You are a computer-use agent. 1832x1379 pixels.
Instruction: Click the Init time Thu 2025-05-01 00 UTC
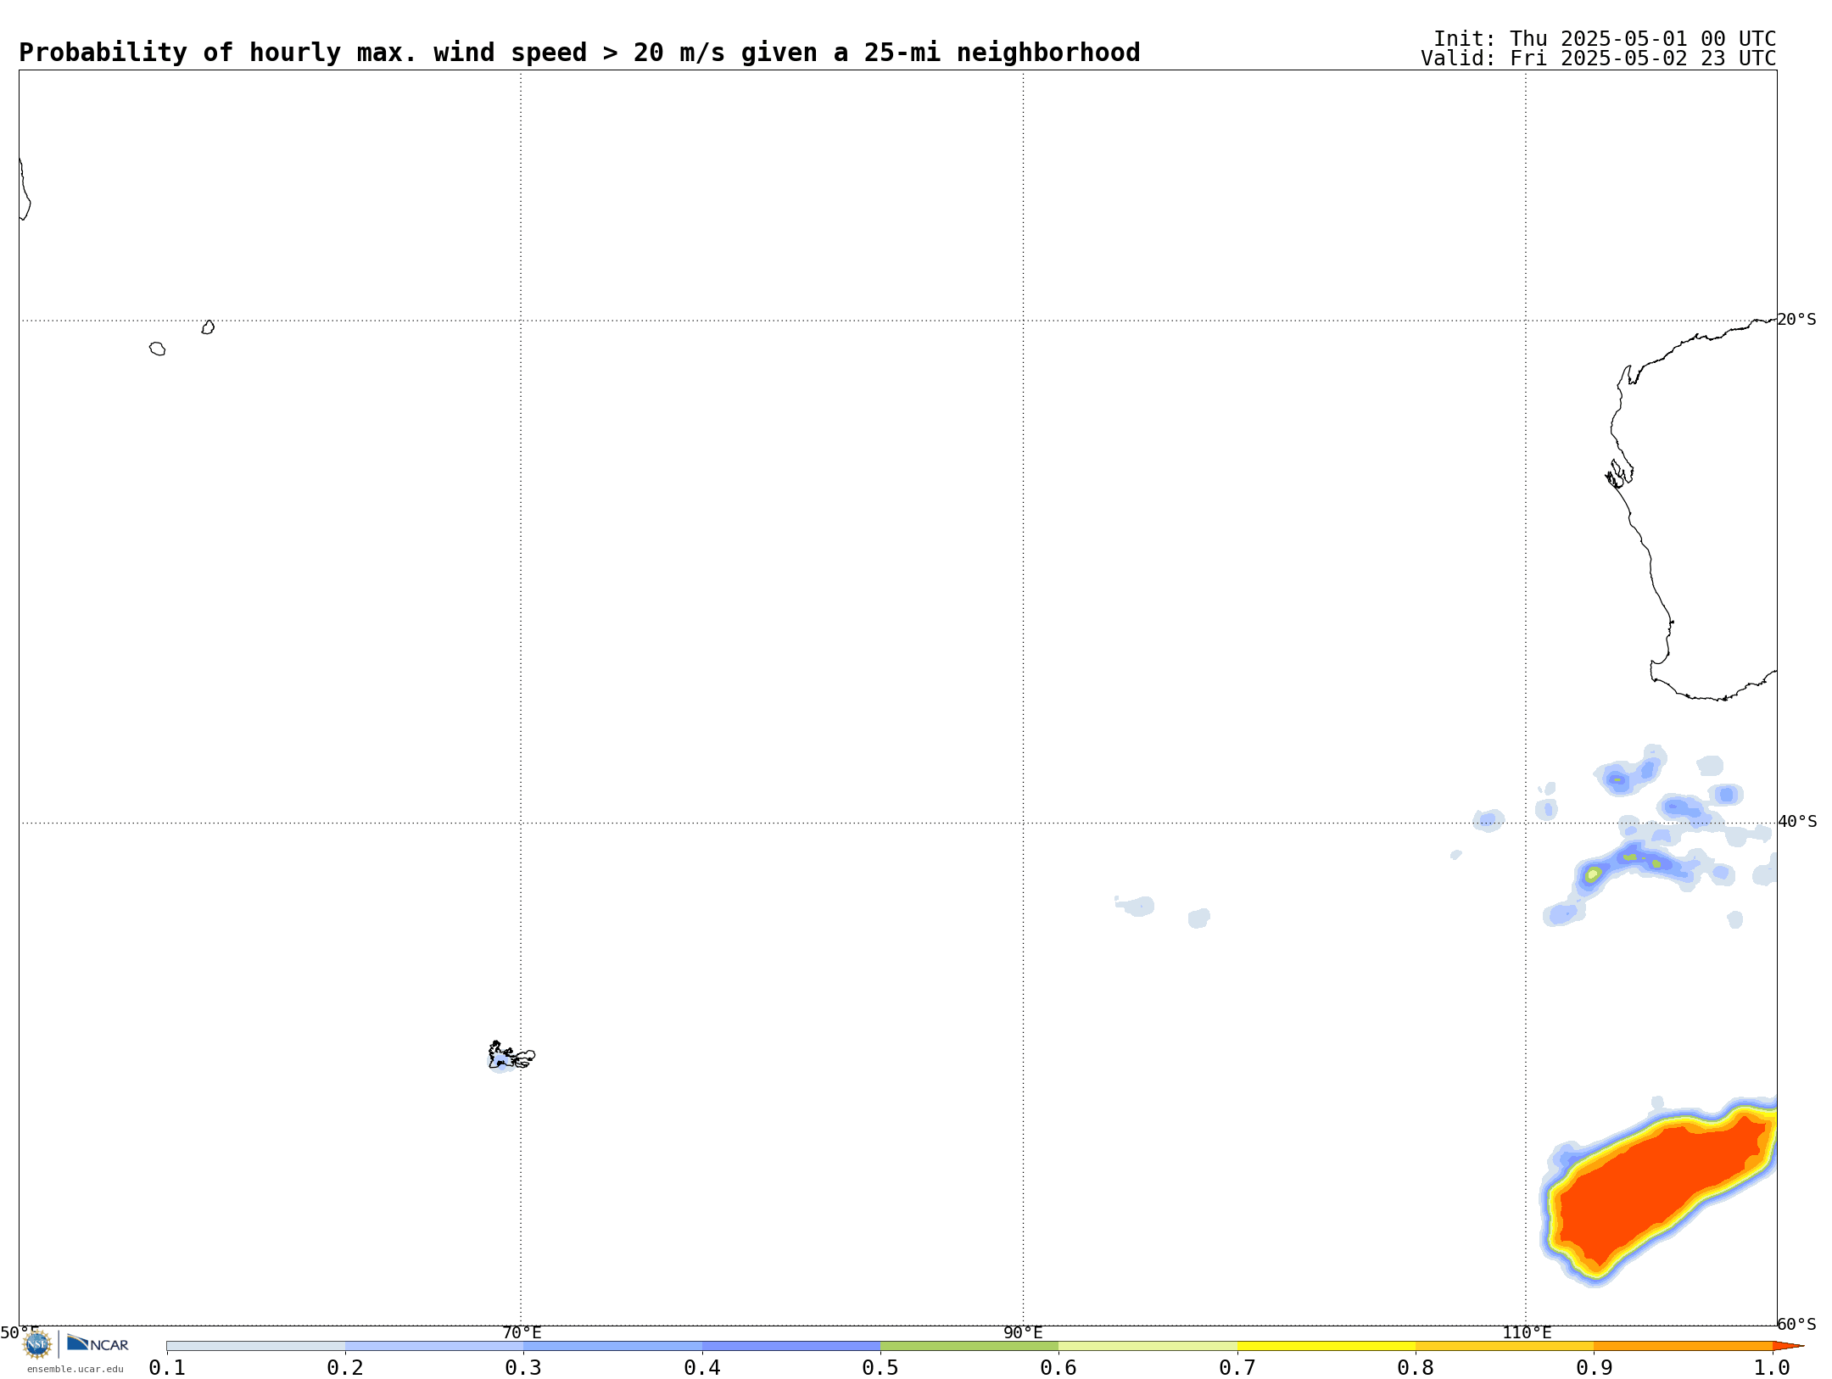point(1605,39)
